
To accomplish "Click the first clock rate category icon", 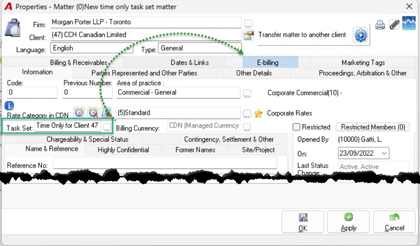I will click(x=79, y=112).
